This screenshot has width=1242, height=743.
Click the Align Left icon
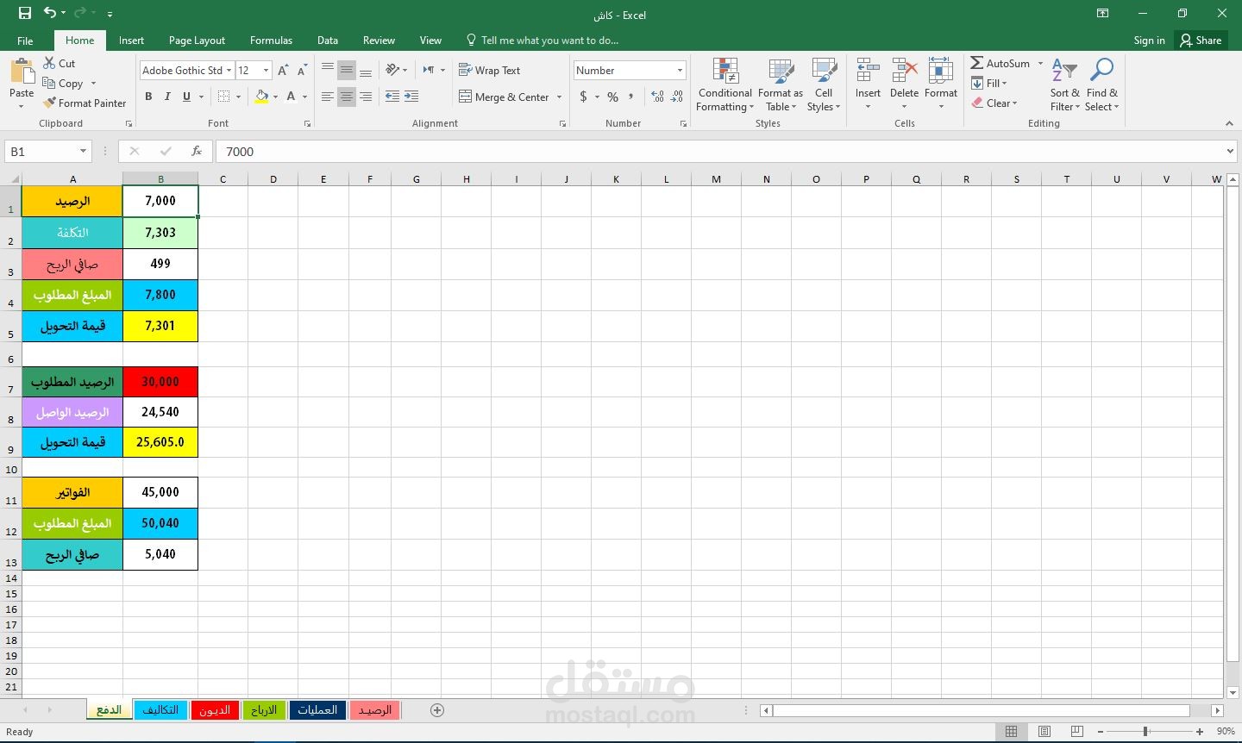click(327, 97)
